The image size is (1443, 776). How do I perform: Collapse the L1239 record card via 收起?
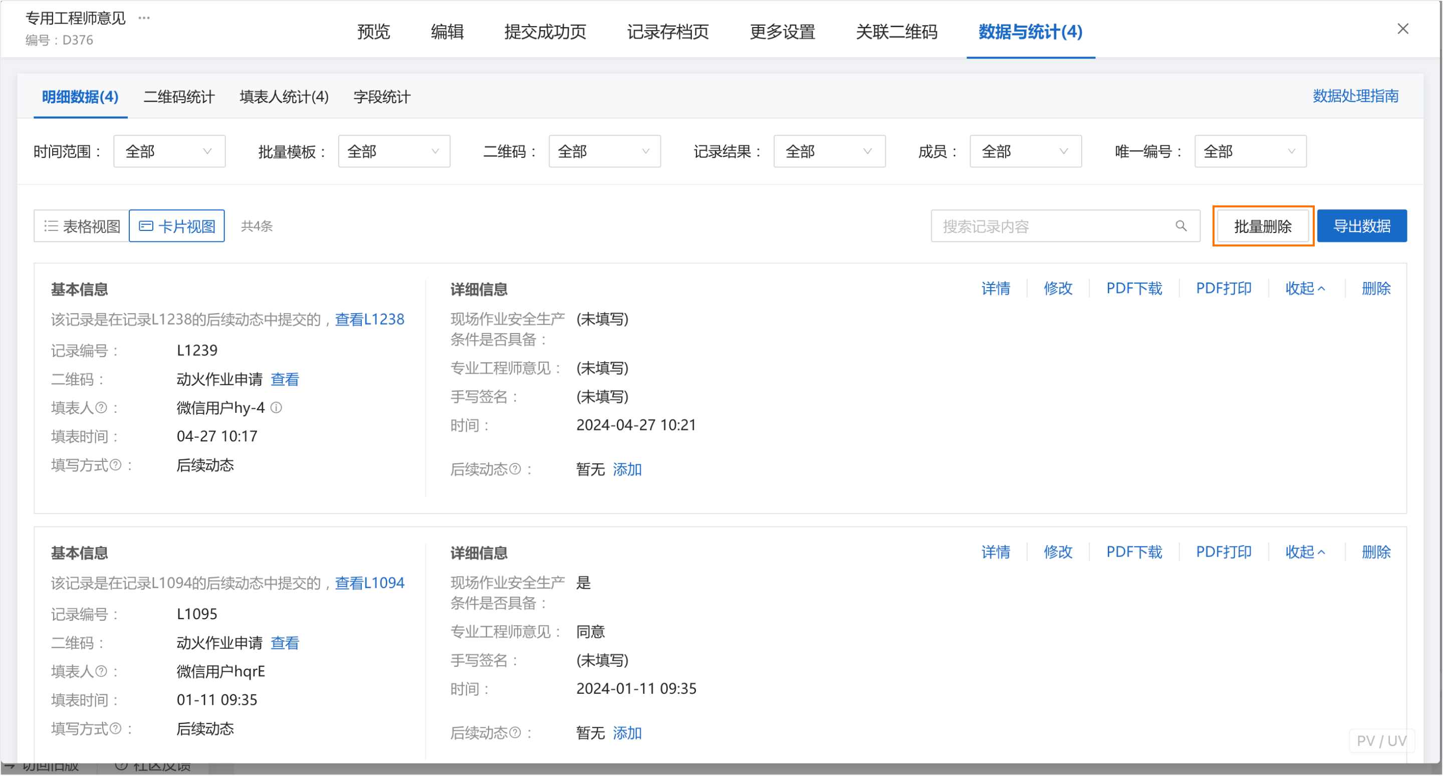[1305, 289]
